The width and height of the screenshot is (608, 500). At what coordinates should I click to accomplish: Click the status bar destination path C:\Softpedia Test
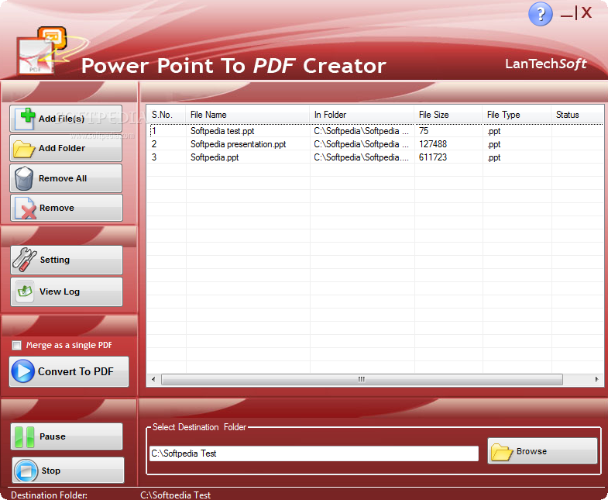coord(175,495)
